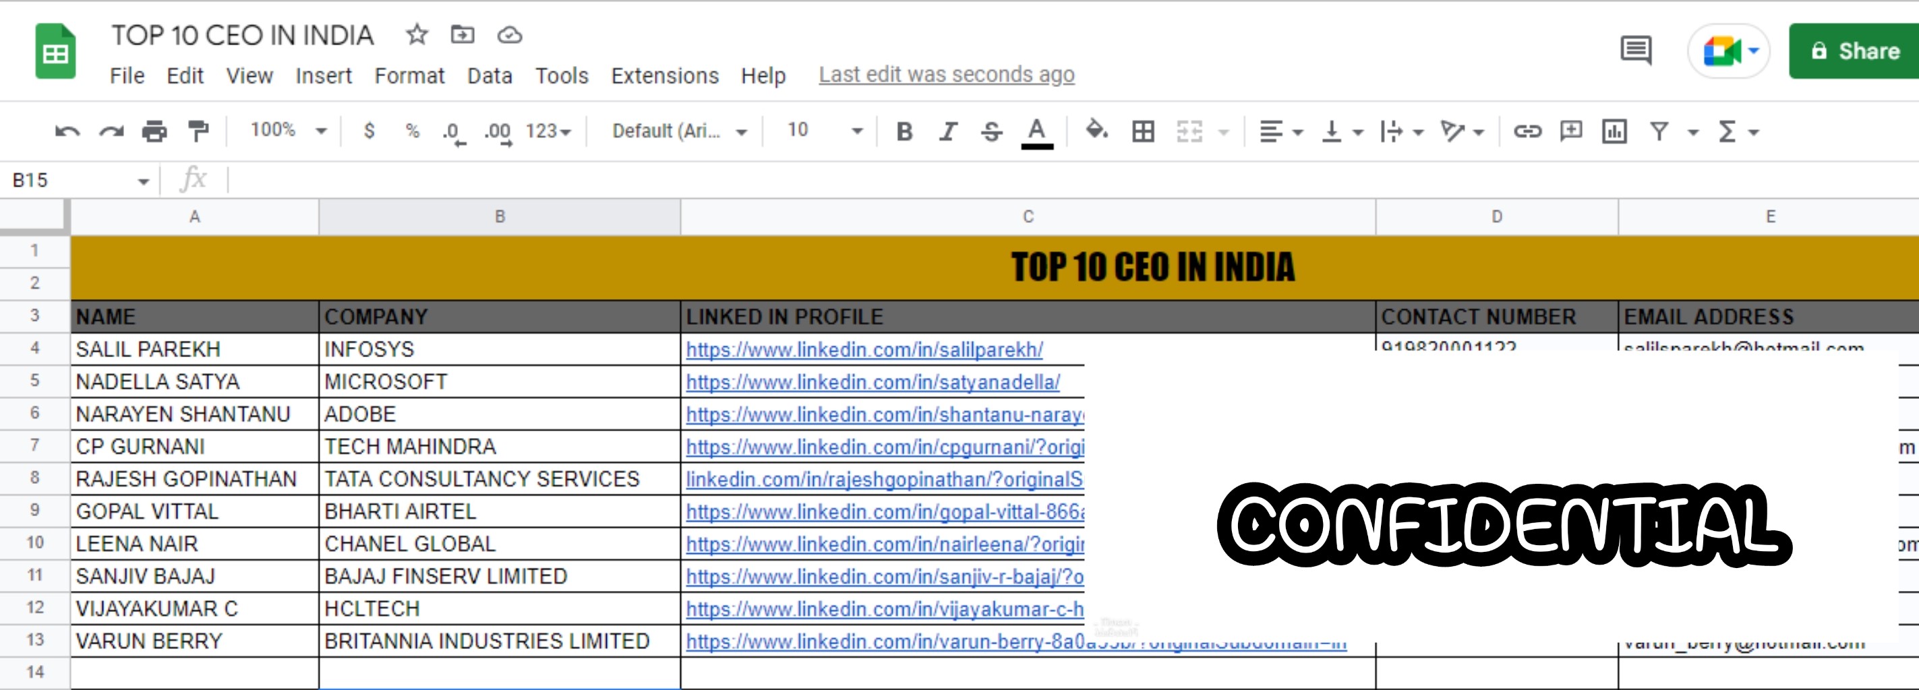Image resolution: width=1919 pixels, height=690 pixels.
Task: Click the insert link icon
Action: click(1527, 132)
